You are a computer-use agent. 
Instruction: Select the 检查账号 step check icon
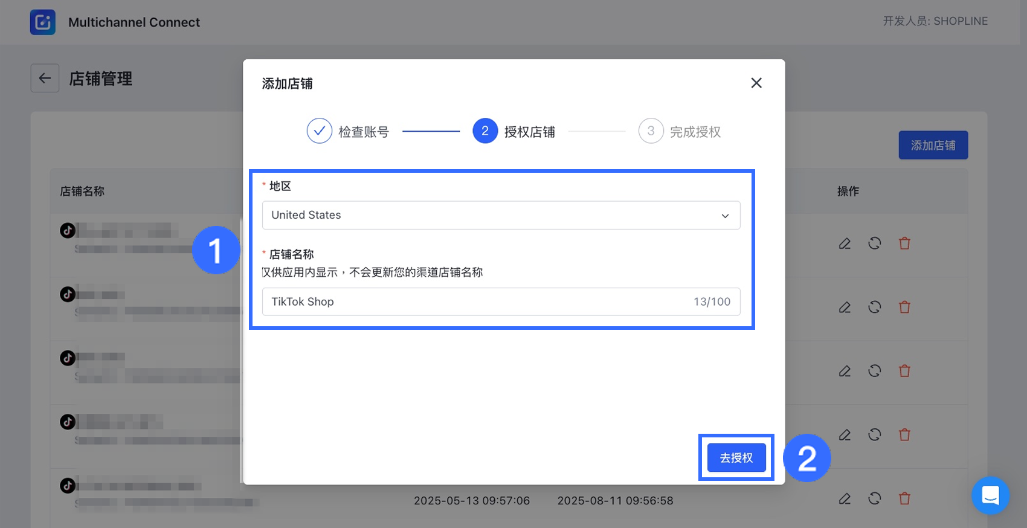(x=320, y=131)
